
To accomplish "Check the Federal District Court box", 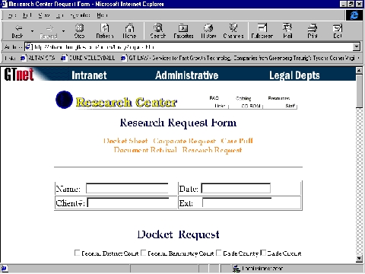I will coord(78,253).
